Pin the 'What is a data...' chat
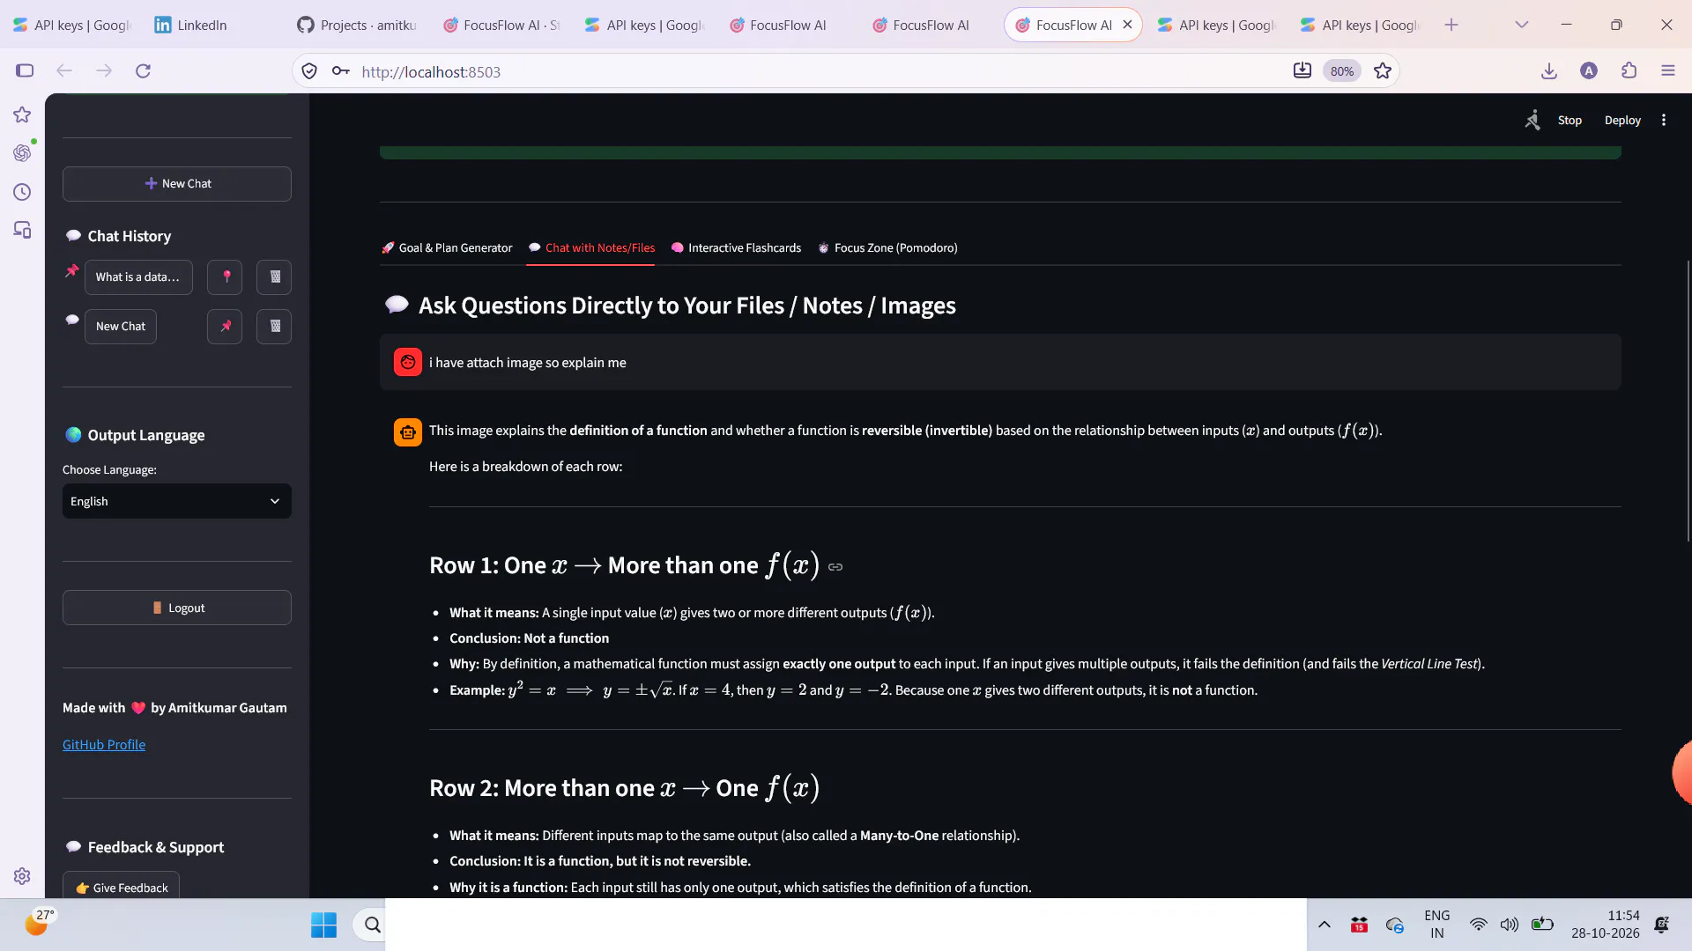Image resolution: width=1692 pixels, height=951 pixels. pyautogui.click(x=226, y=276)
